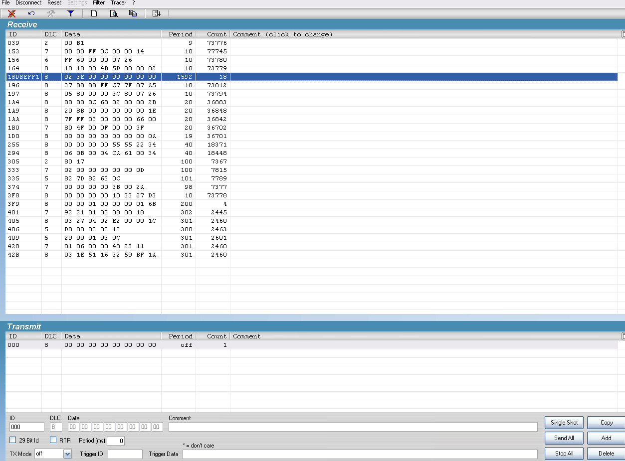625x461 pixels.
Task: Click the blue reset arrow toolbar icon
Action: (31, 13)
